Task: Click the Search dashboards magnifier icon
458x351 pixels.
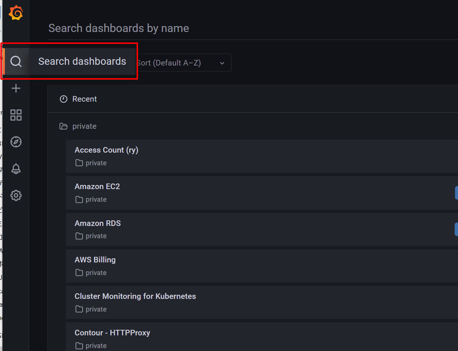Action: point(16,61)
